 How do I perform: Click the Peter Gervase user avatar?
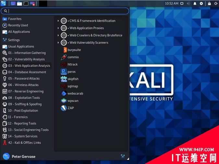(x=6, y=156)
